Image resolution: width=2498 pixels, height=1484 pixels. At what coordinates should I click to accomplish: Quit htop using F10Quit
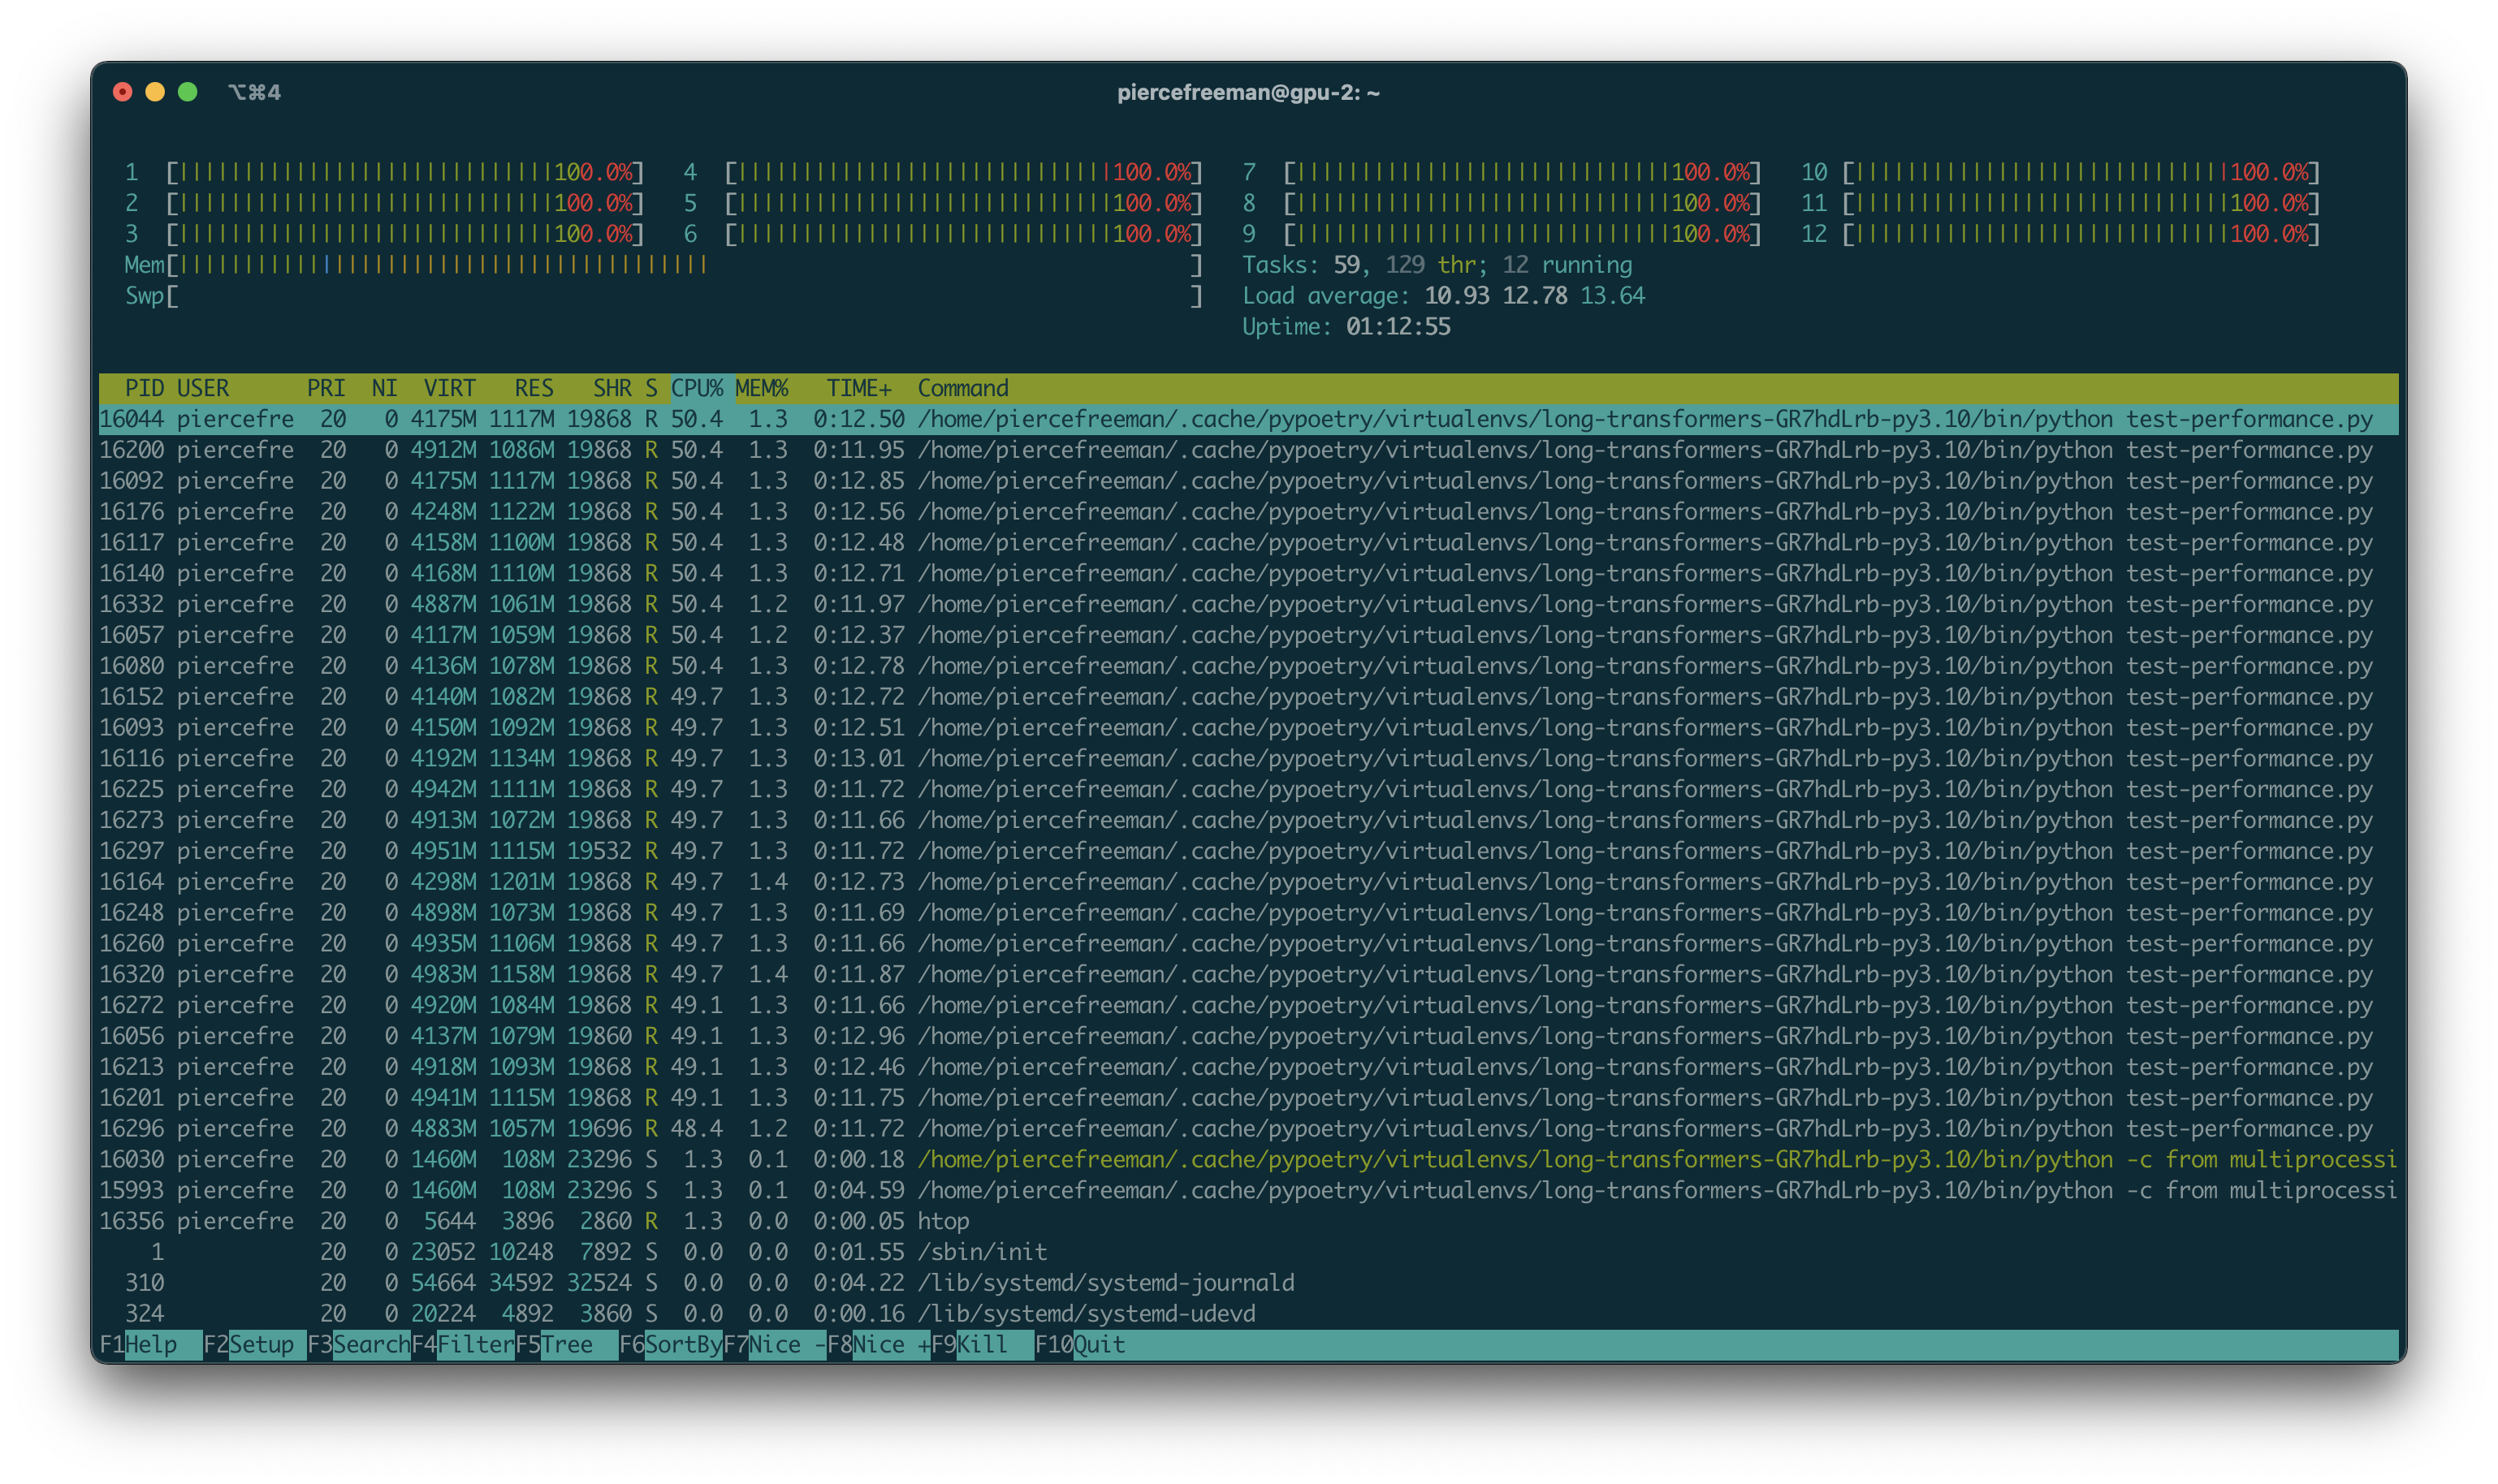pyautogui.click(x=1080, y=1344)
